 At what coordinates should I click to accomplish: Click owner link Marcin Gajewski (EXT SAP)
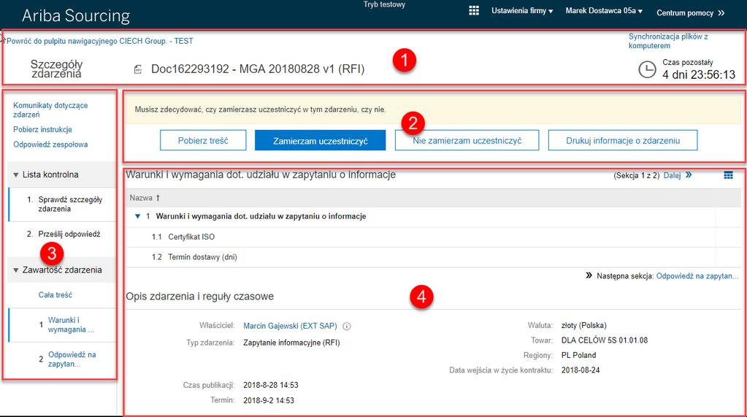(290, 326)
